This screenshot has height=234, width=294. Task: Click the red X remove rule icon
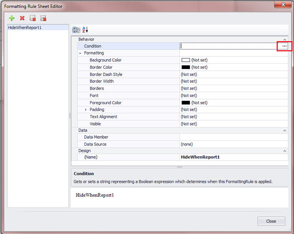point(22,18)
